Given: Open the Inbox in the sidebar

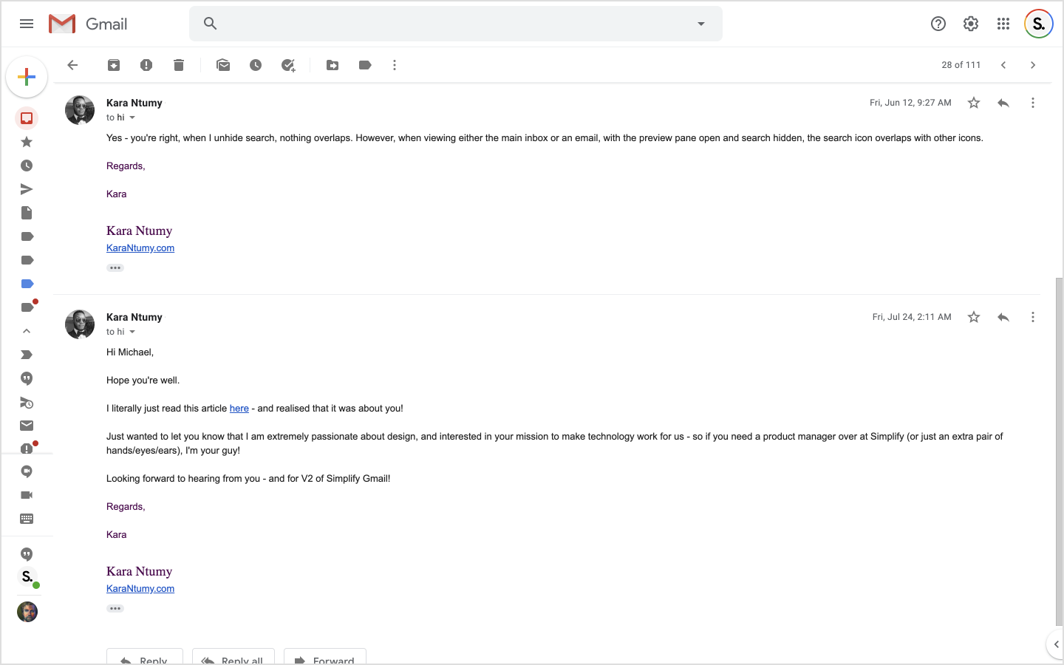Looking at the screenshot, I should (27, 118).
